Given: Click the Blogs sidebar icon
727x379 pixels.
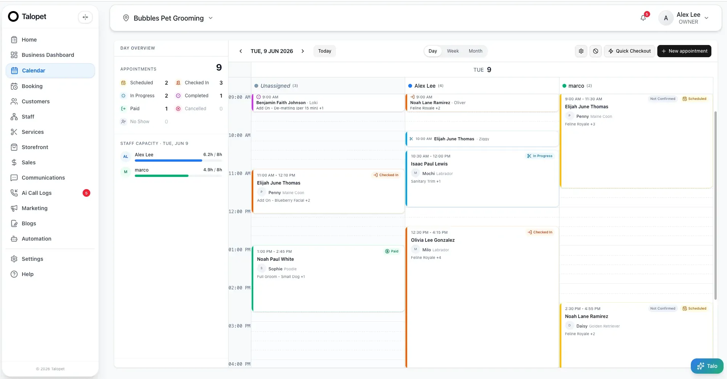Looking at the screenshot, I should [x=14, y=223].
